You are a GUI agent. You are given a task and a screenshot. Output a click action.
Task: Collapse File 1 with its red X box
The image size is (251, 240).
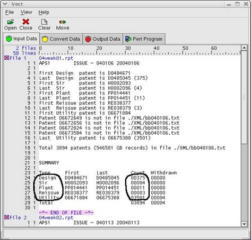pos(6,58)
